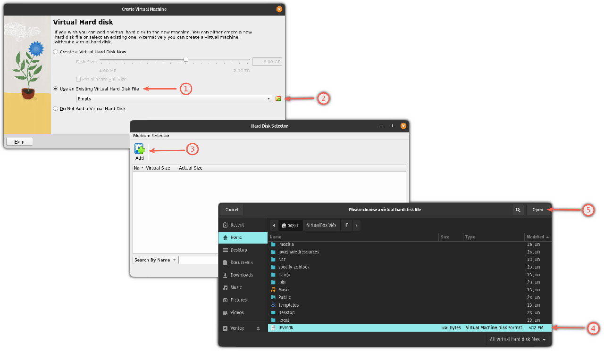
Task: Eject the Ventoy drive
Action: tap(258, 328)
